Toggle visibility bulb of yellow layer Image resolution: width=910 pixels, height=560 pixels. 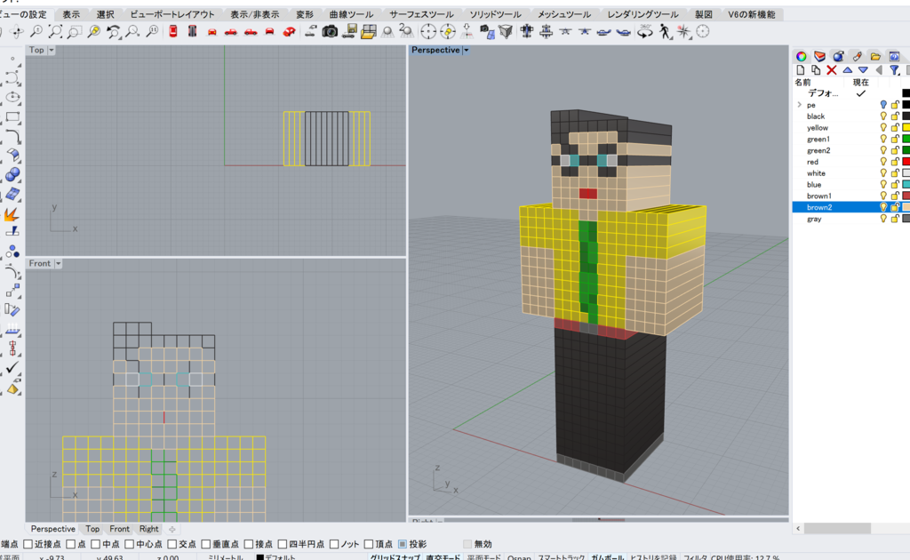pos(883,128)
